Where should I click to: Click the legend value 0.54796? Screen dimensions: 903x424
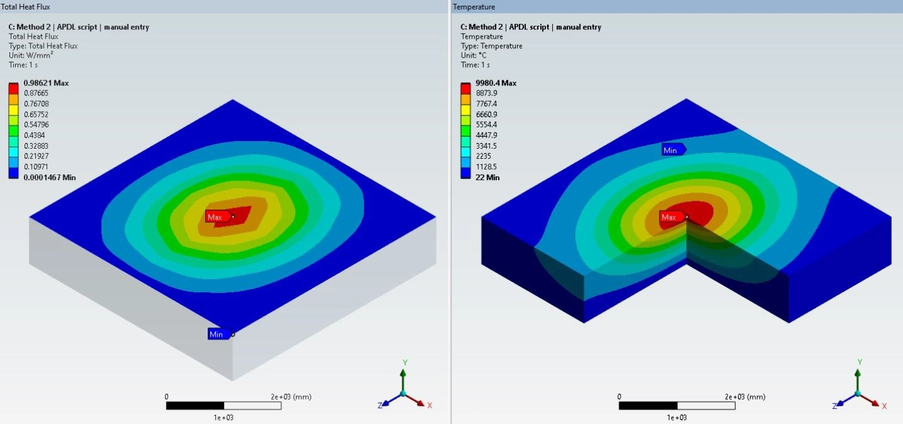pyautogui.click(x=36, y=125)
